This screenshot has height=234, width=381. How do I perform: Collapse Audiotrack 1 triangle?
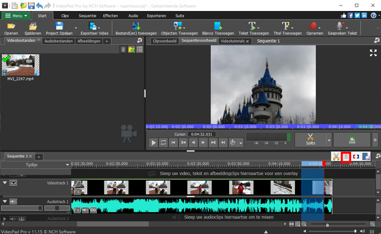pos(5,201)
